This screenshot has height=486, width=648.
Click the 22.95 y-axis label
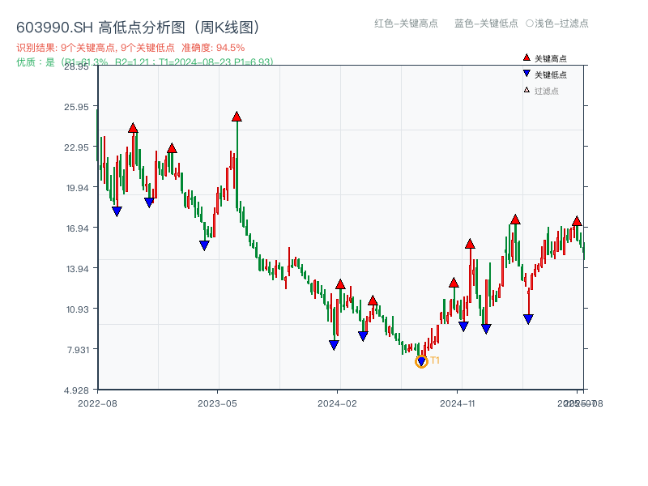[76, 147]
